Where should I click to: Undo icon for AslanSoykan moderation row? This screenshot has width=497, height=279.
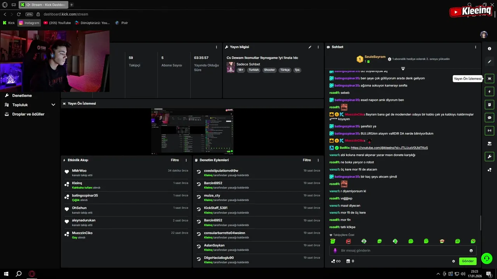[x=199, y=246]
